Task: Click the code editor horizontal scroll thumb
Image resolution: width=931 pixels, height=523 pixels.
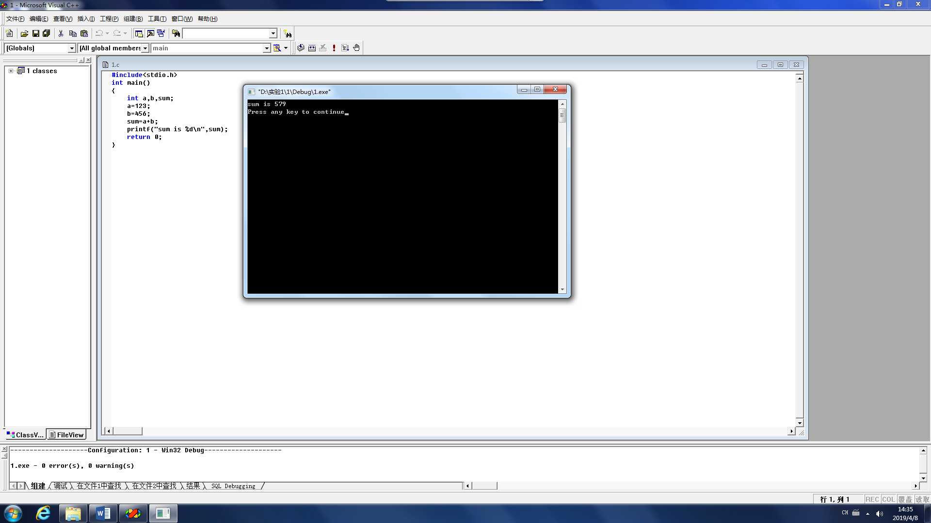Action: coord(128,431)
